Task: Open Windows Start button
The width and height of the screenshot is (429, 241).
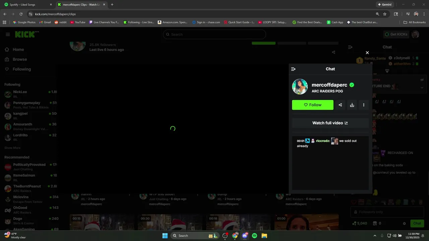Action: point(165,236)
